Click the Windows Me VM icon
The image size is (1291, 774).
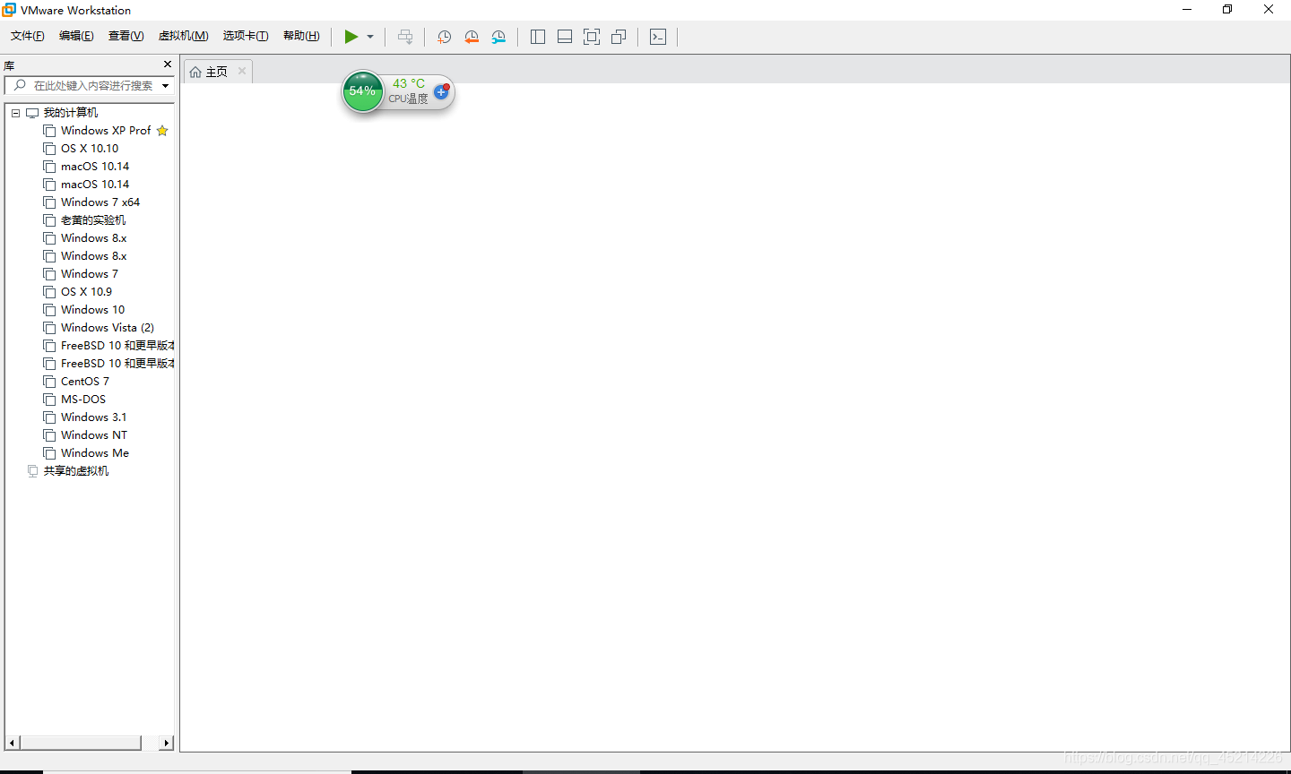click(49, 453)
